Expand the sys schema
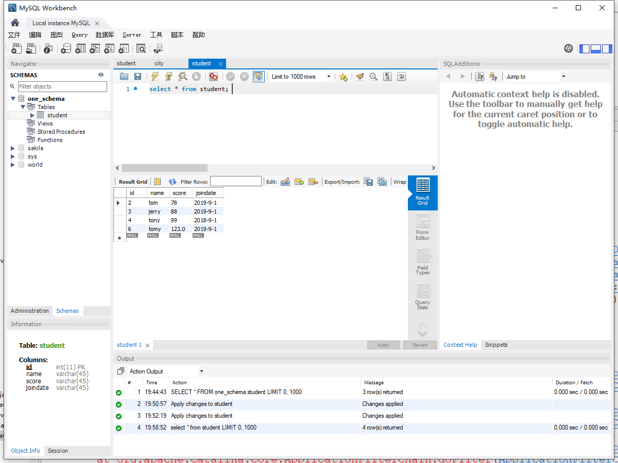The height and width of the screenshot is (463, 618). pos(13,156)
